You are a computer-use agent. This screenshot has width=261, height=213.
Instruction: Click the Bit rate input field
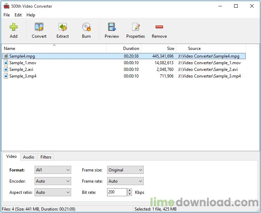pos(117,192)
